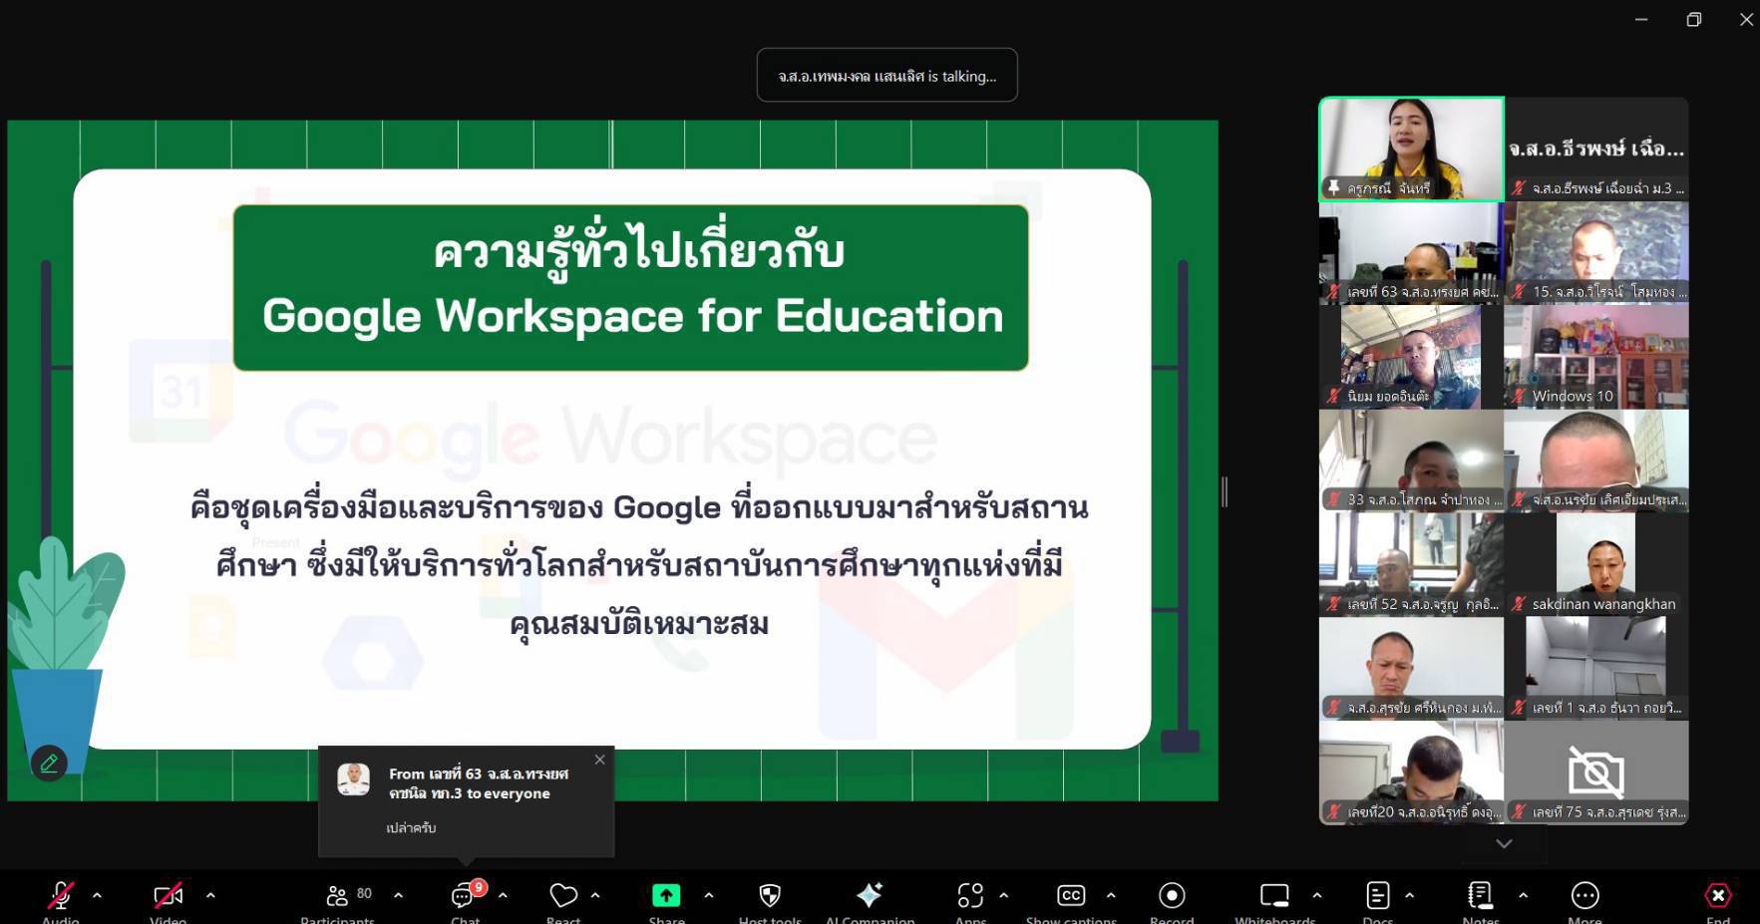Expand the Whiteboards options arrow

[x=1317, y=895]
